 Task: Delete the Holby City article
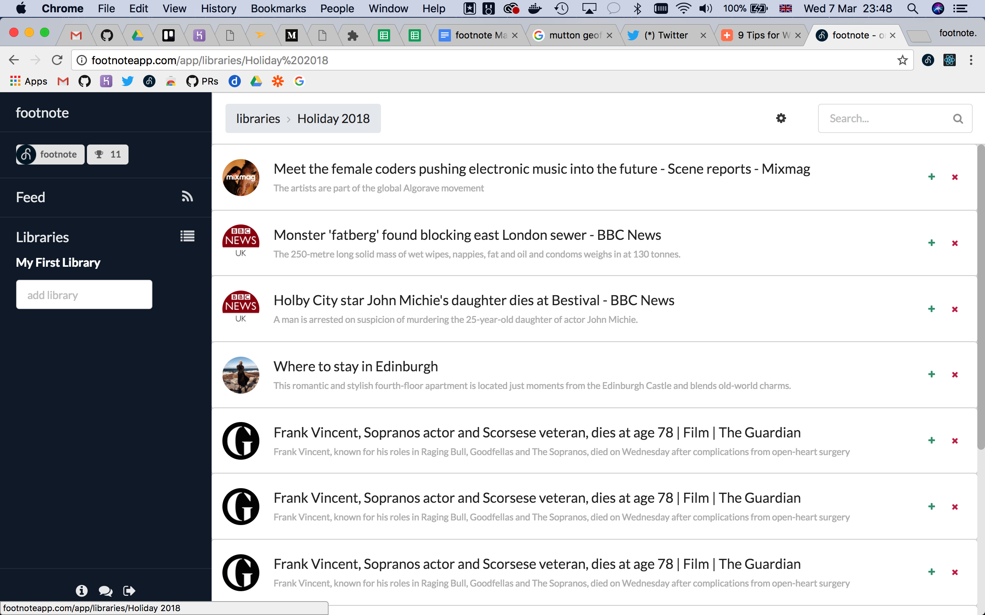click(955, 309)
